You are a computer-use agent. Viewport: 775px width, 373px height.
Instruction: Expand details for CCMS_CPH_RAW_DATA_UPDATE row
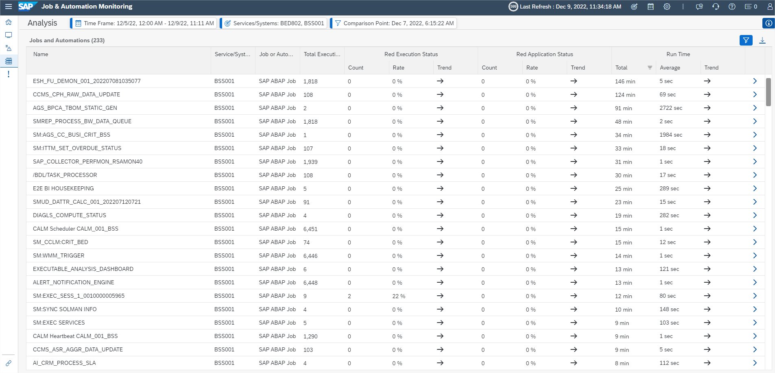point(755,94)
